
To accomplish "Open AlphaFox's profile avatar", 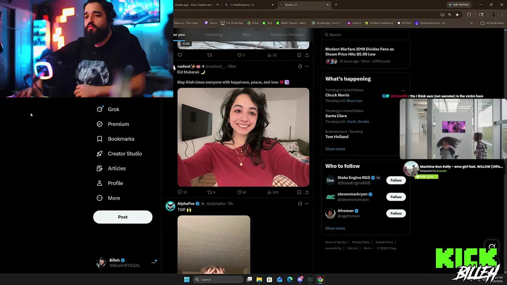I will pyautogui.click(x=170, y=206).
